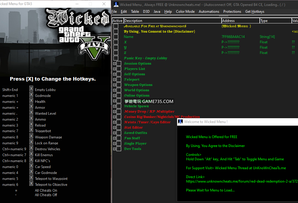
Task: Click the X hotkey button beside Godmode
Action: [31, 94]
